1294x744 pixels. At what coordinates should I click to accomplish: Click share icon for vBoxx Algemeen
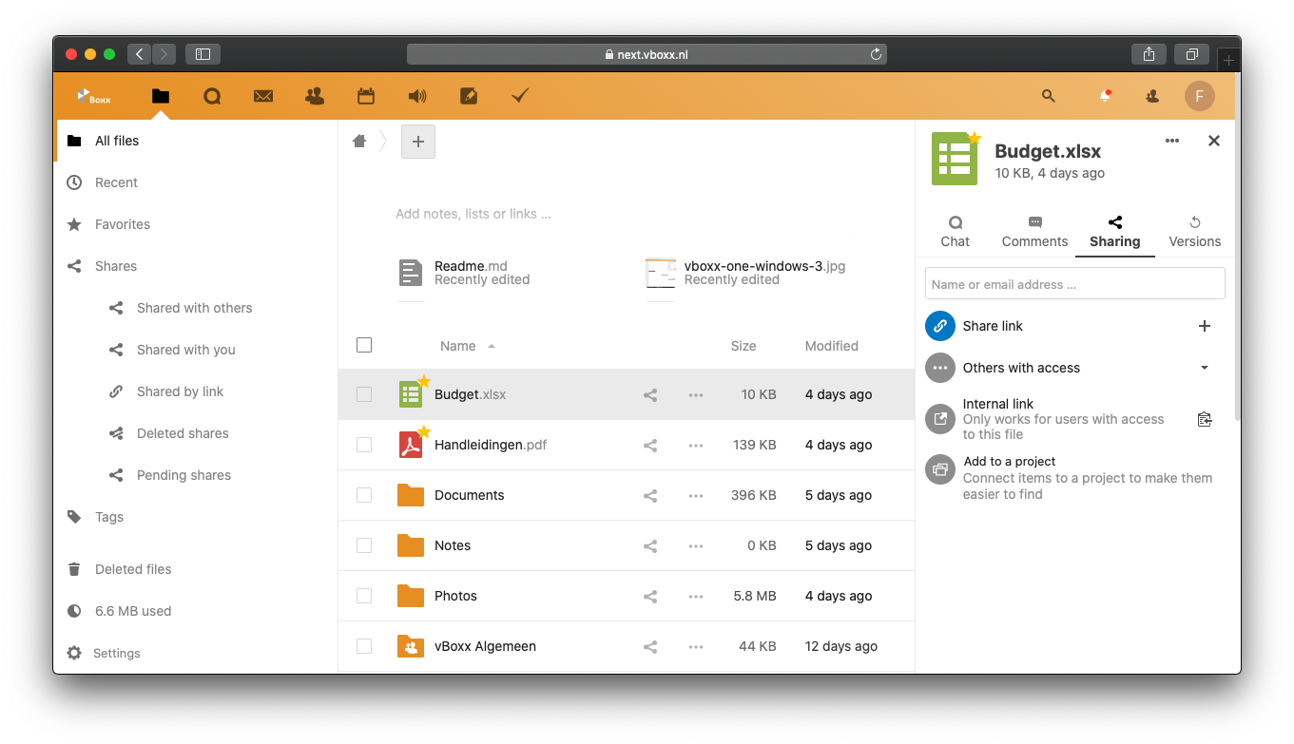[x=650, y=647]
